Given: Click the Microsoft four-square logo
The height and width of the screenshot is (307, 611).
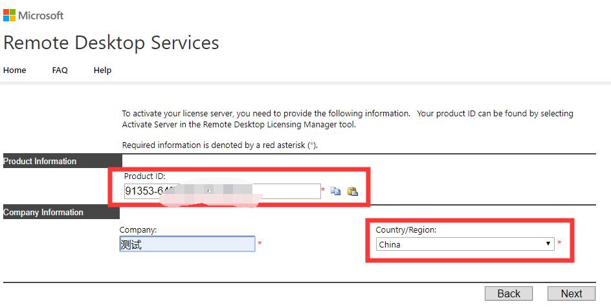Looking at the screenshot, I should pyautogui.click(x=9, y=16).
